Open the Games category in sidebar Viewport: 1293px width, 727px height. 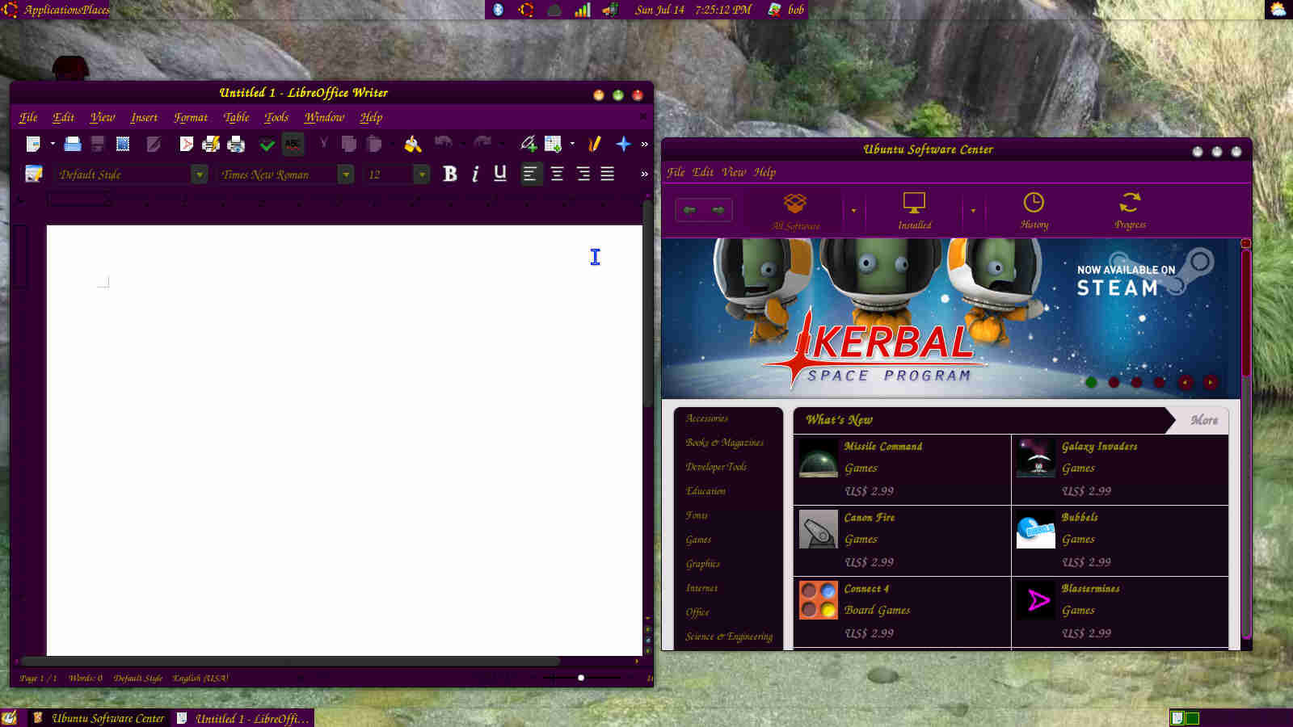point(698,540)
